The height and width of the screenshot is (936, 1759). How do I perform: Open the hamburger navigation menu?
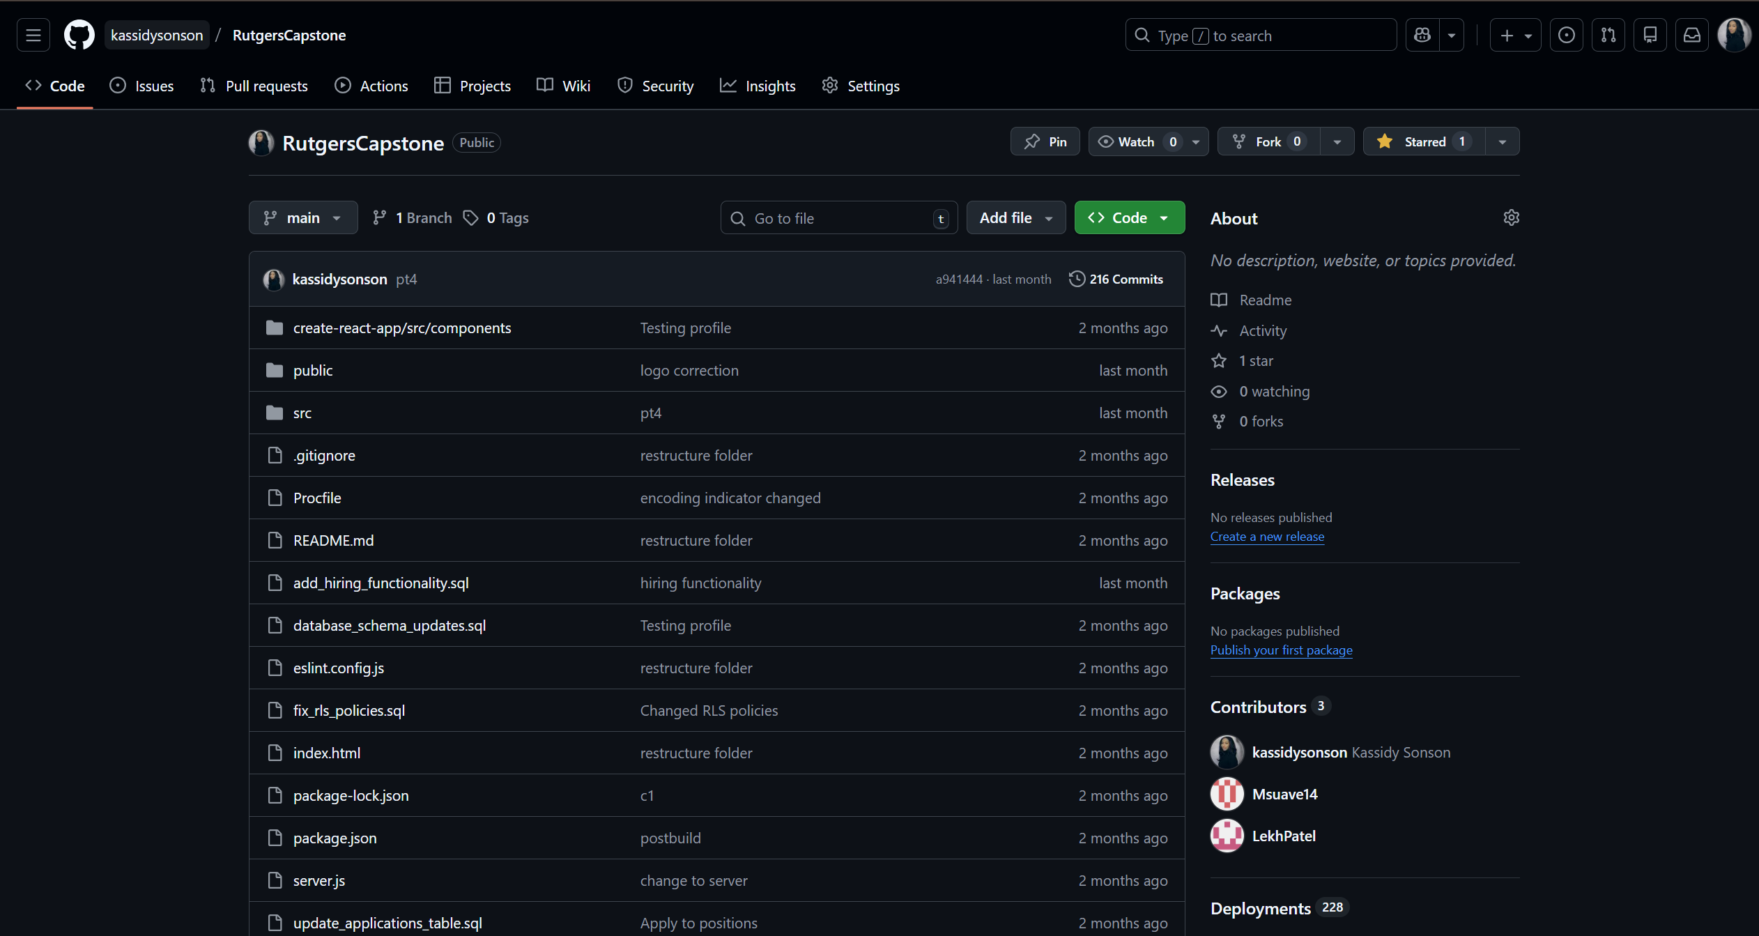click(x=33, y=35)
